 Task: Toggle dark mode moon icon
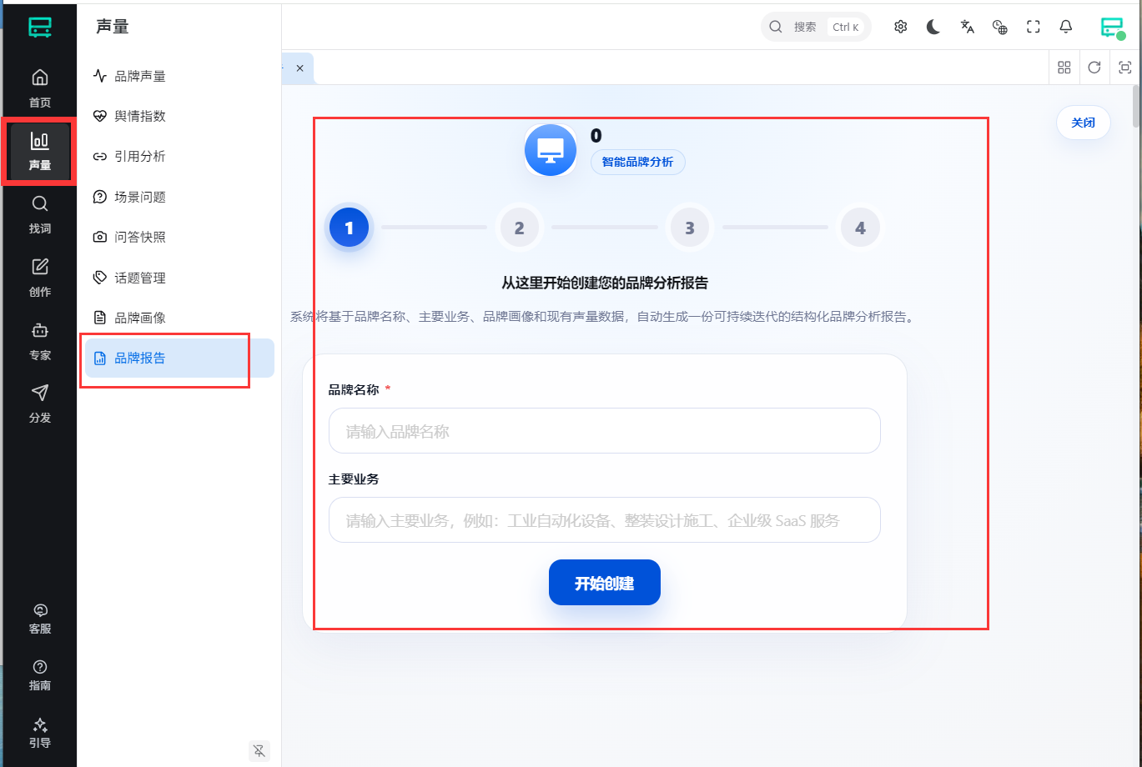point(933,27)
